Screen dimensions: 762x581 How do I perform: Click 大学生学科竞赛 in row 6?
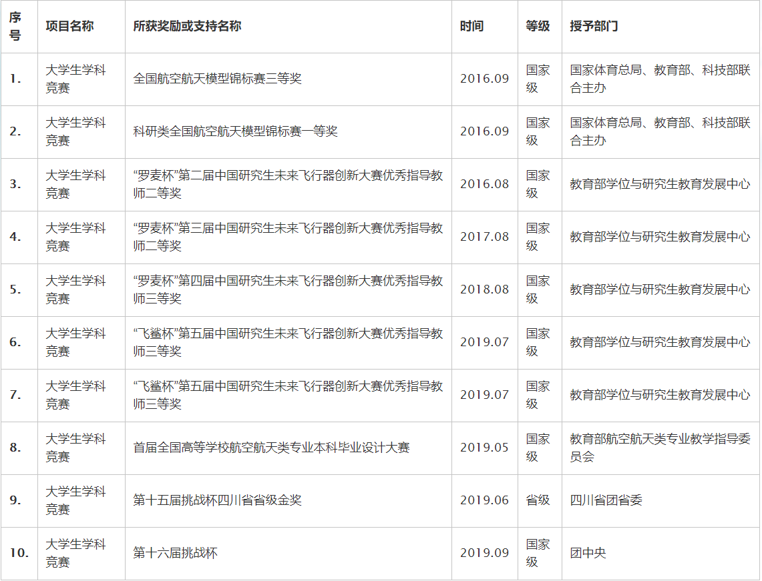81,343
